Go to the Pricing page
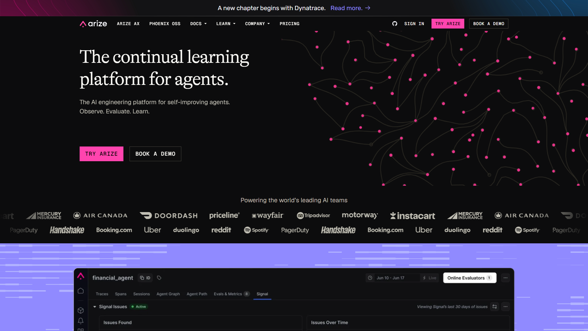Viewport: 588px width, 331px height. tap(289, 24)
